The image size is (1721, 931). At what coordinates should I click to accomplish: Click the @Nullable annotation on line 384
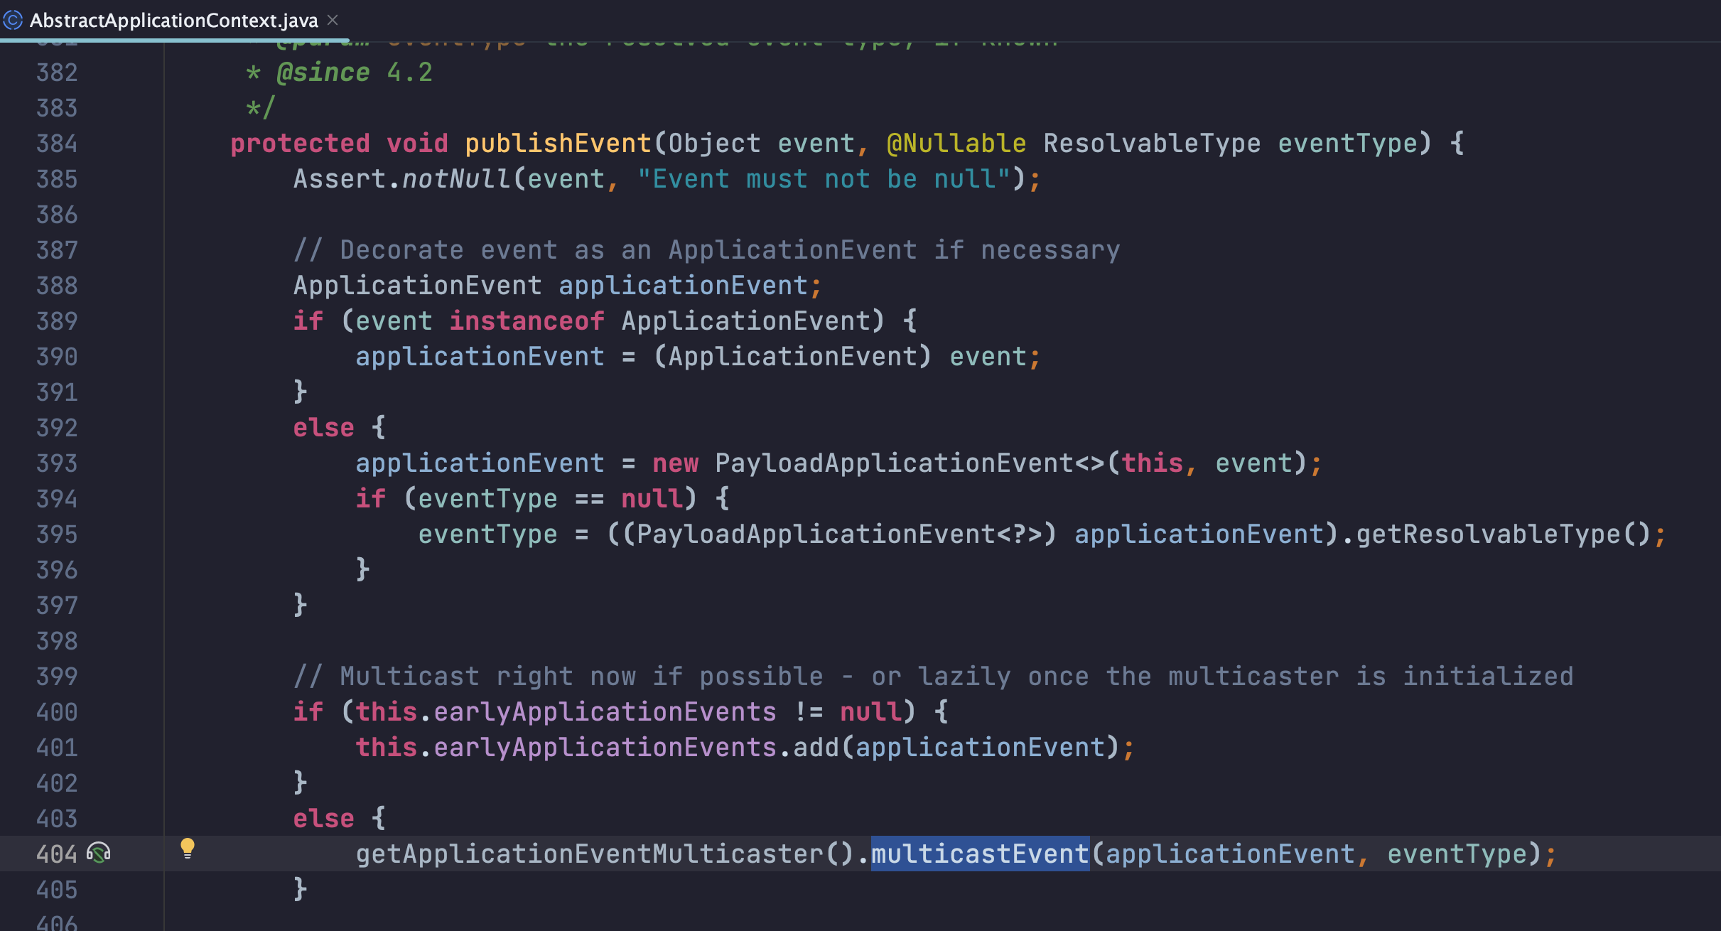pos(956,143)
